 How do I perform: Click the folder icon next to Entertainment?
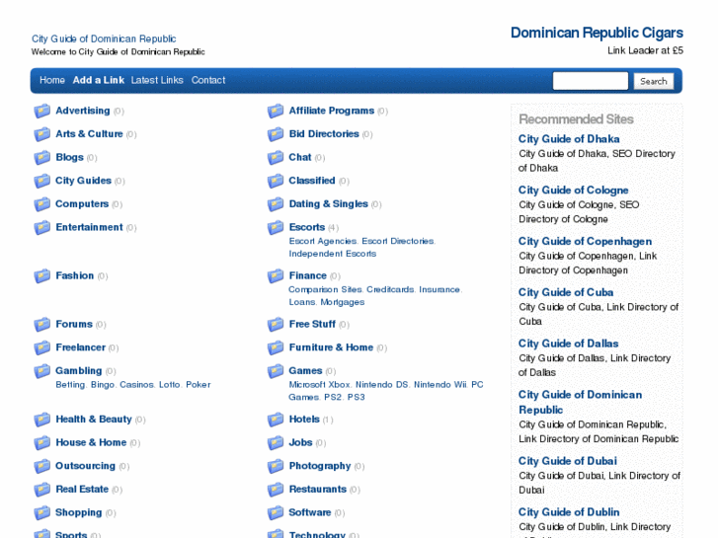(x=42, y=228)
